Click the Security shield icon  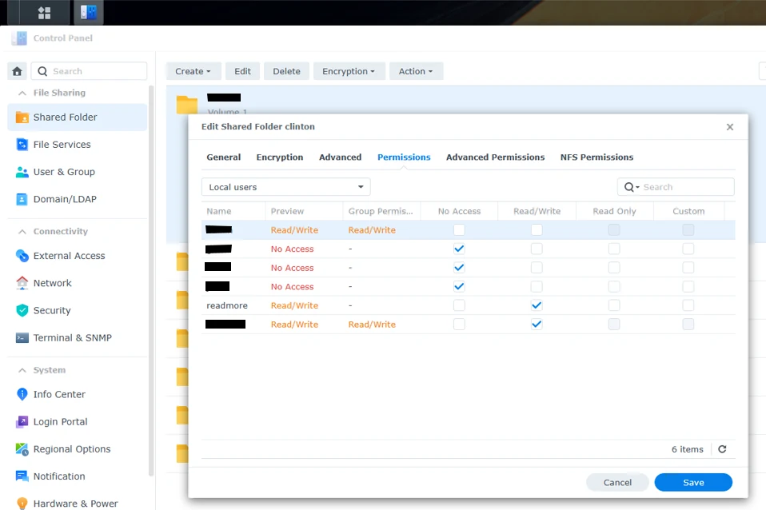pyautogui.click(x=22, y=310)
